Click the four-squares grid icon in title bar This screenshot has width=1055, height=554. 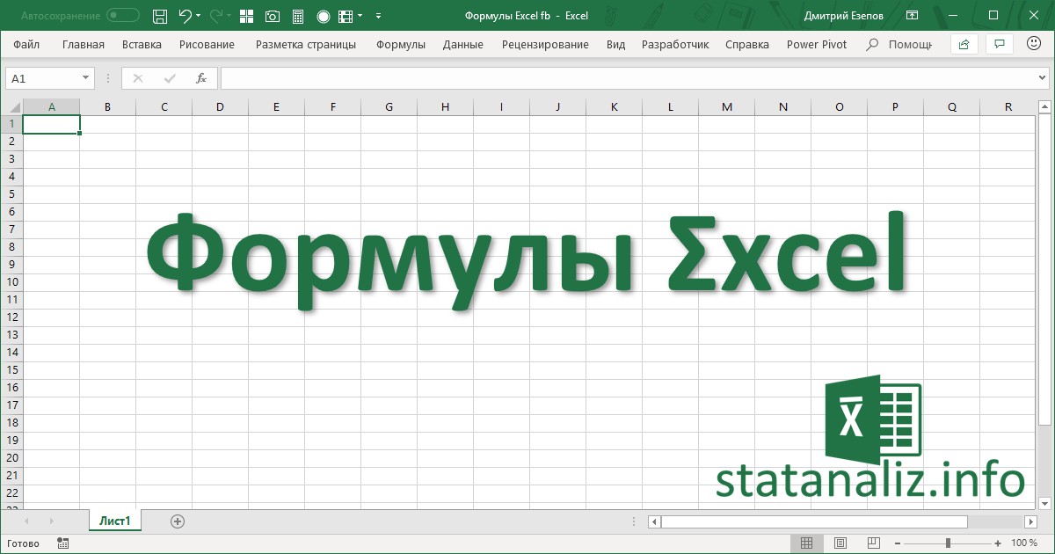point(246,16)
